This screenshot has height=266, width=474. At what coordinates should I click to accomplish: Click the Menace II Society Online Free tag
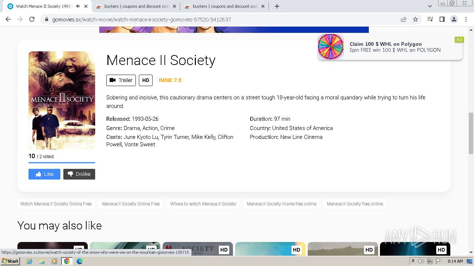[x=131, y=204]
